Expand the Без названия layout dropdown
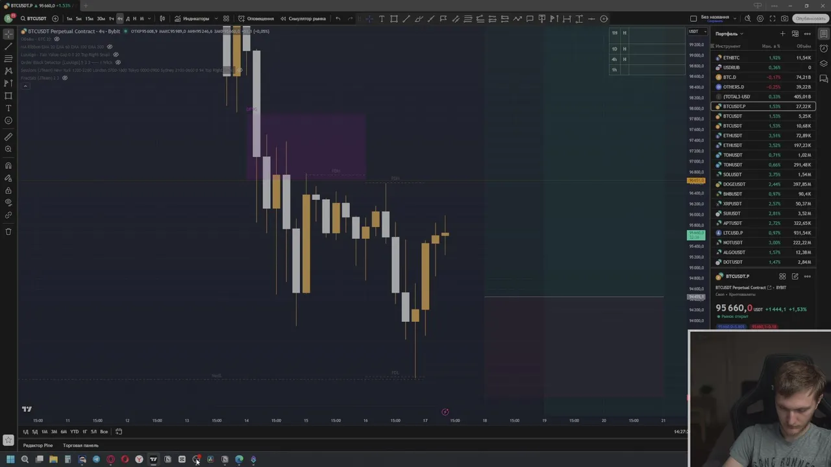 (734, 18)
